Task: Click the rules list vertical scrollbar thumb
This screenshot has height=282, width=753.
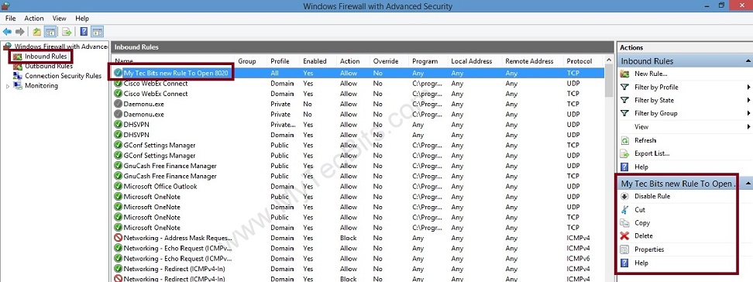Action: point(609,81)
